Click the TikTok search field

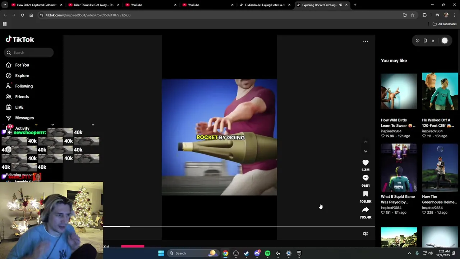(x=29, y=53)
